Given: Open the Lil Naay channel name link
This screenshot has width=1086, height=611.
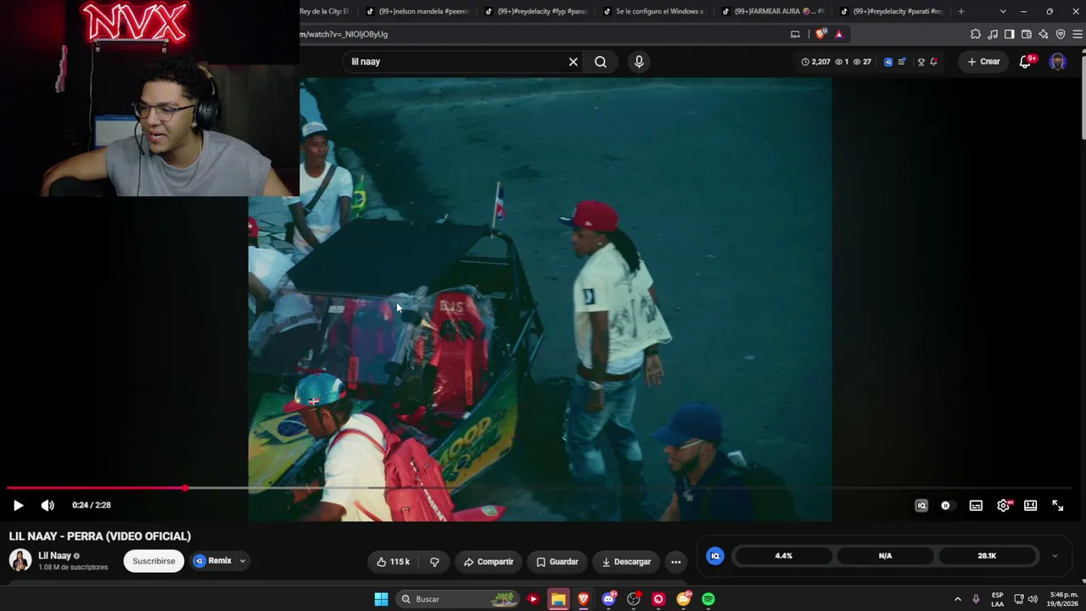Looking at the screenshot, I should [54, 556].
